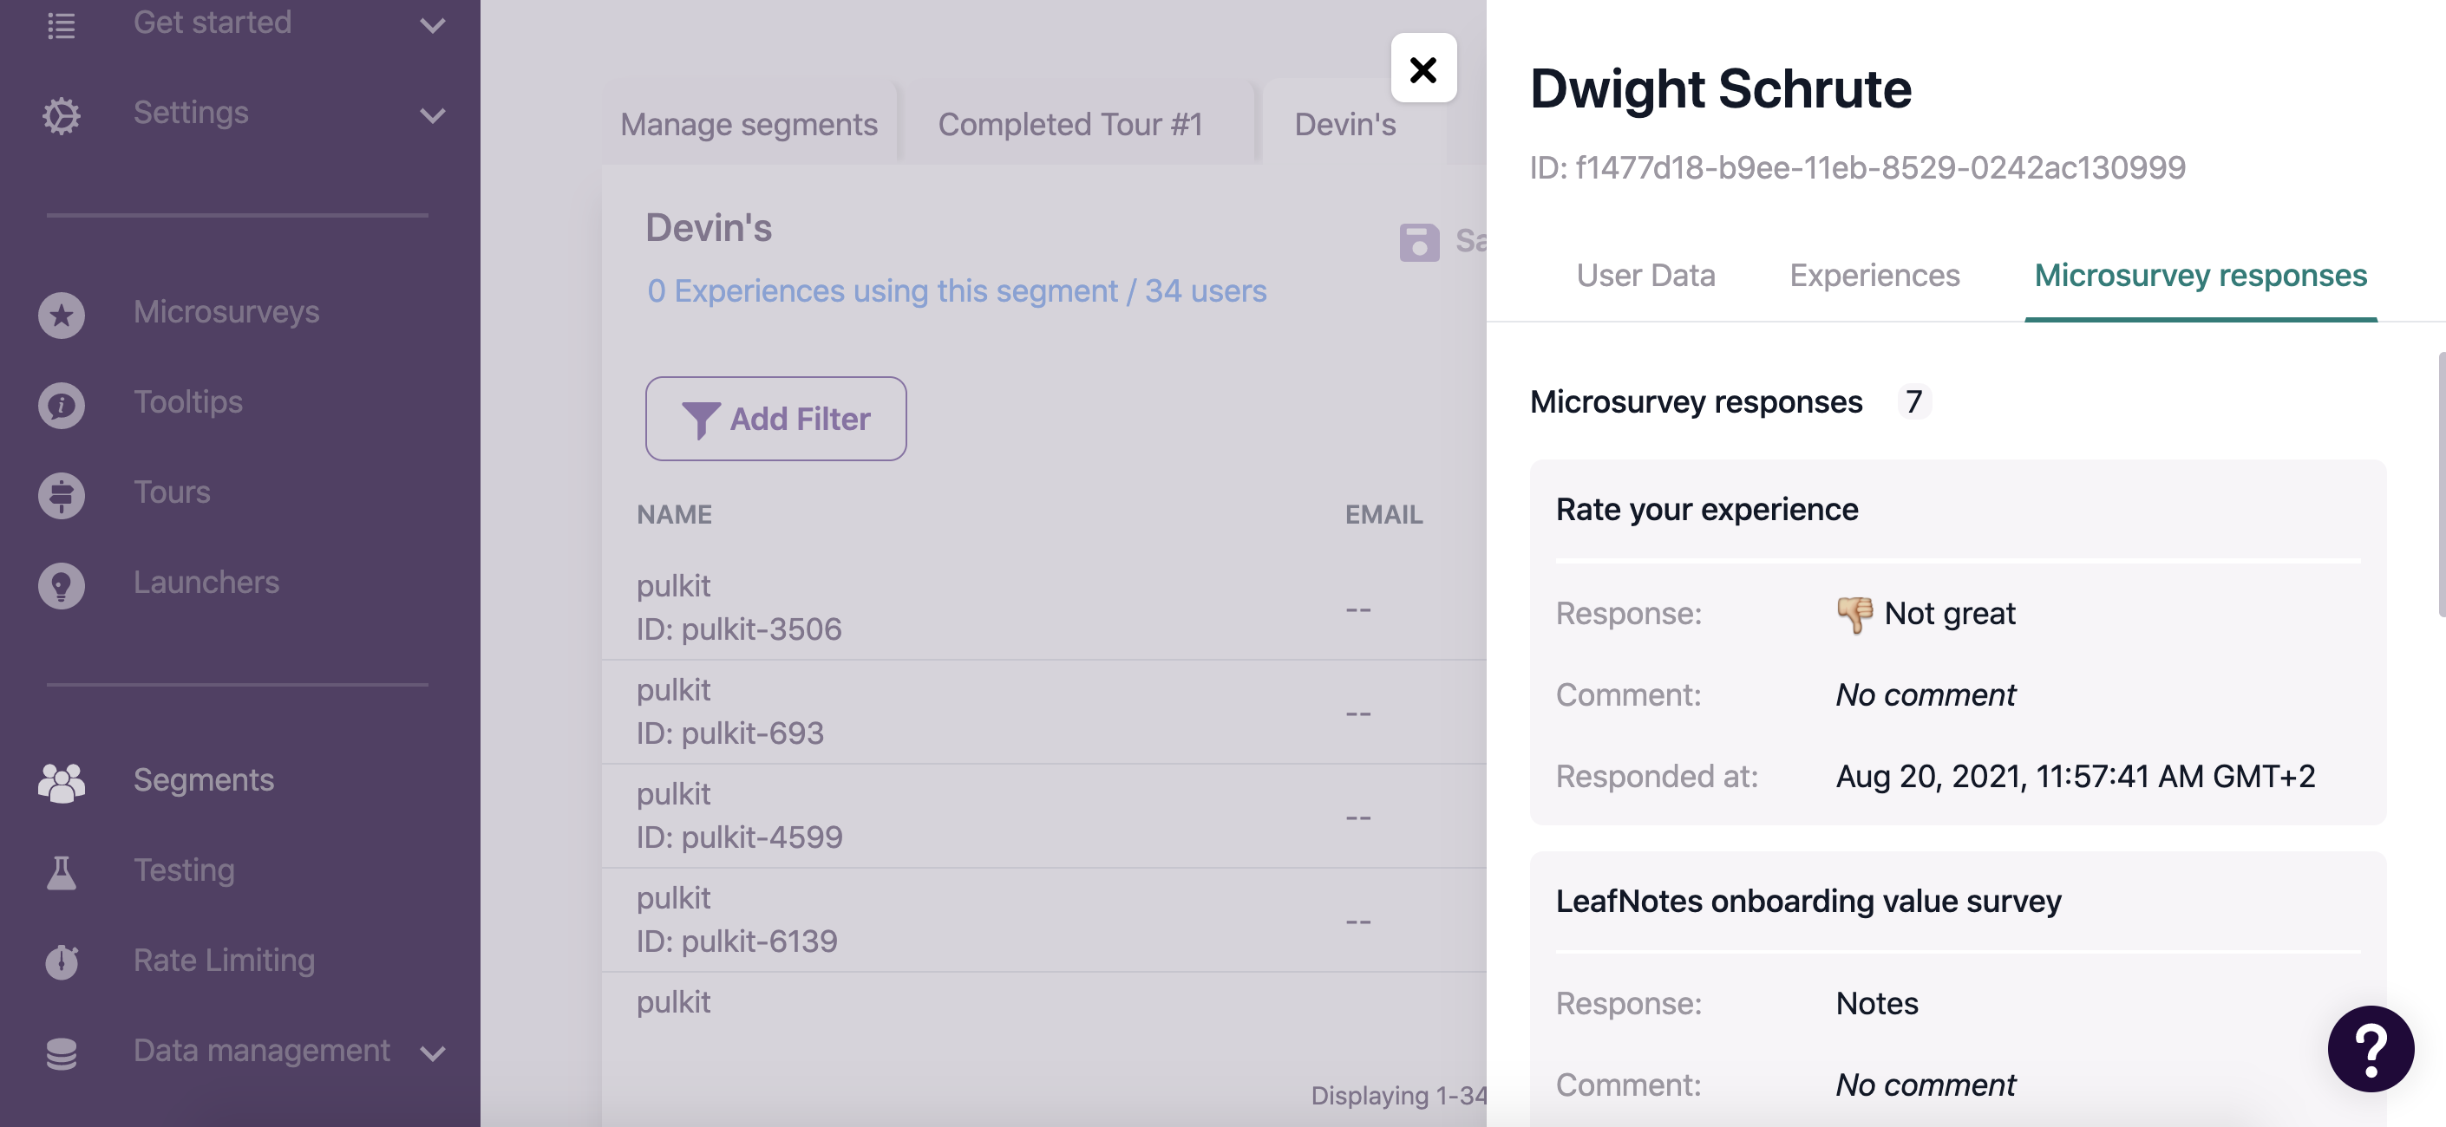Switch to the Manage segments tab

[749, 123]
